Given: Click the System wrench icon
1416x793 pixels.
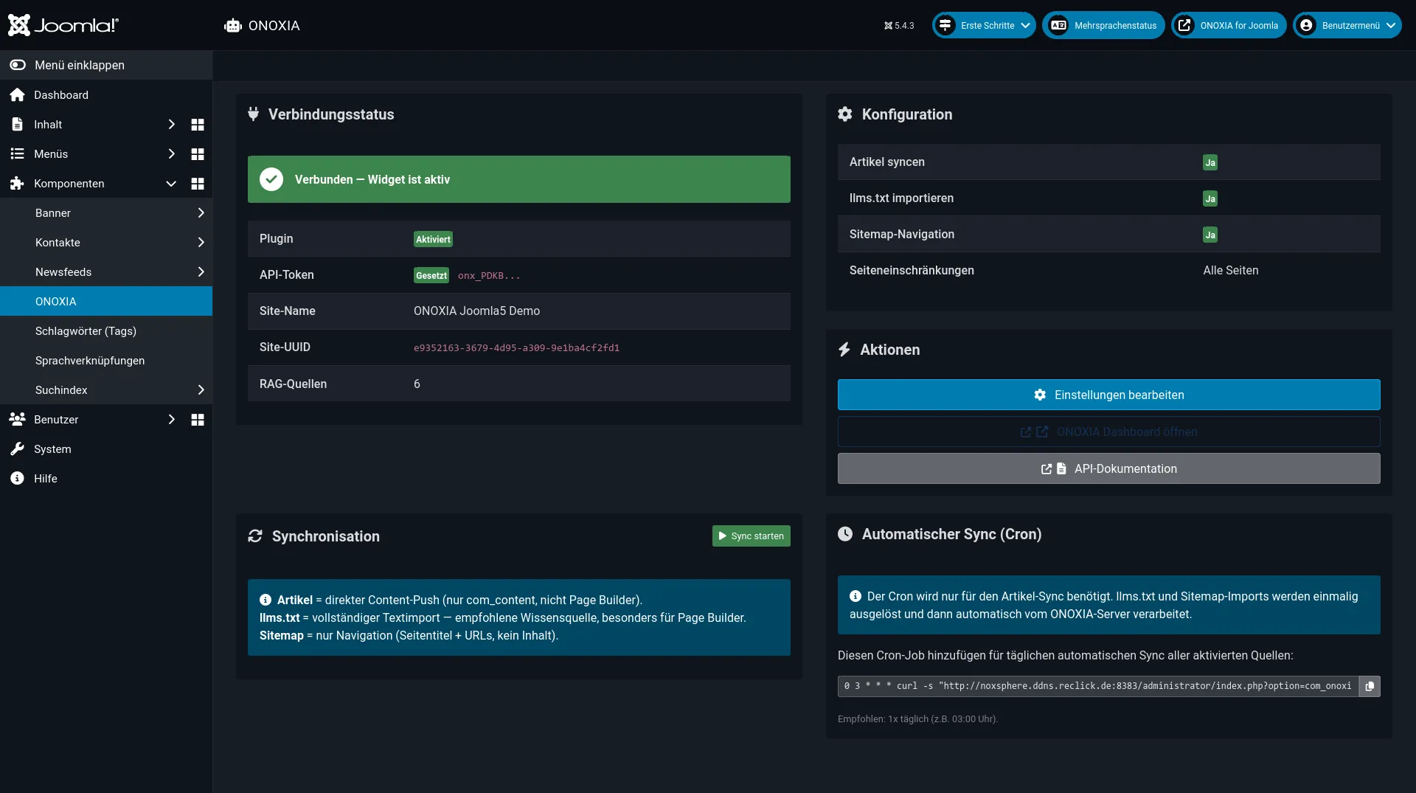Looking at the screenshot, I should 17,449.
